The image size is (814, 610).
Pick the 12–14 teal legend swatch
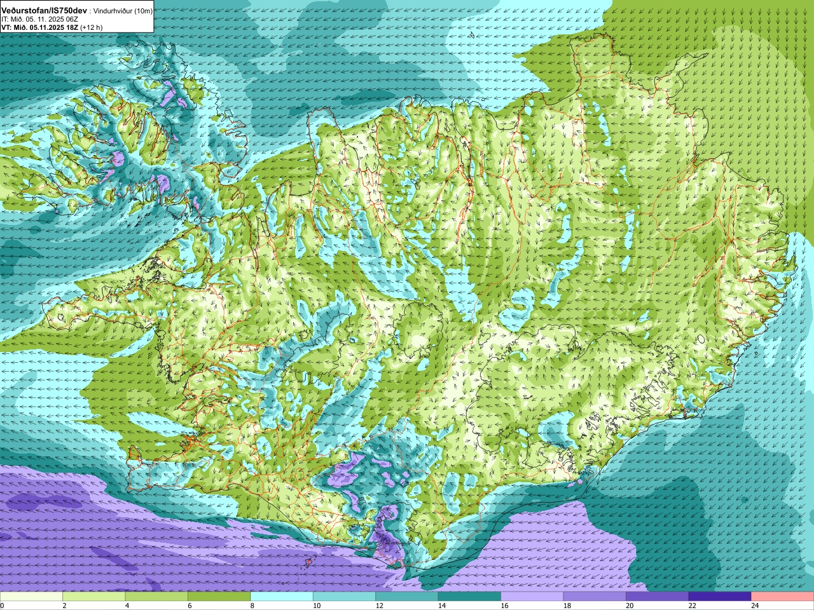click(x=407, y=597)
